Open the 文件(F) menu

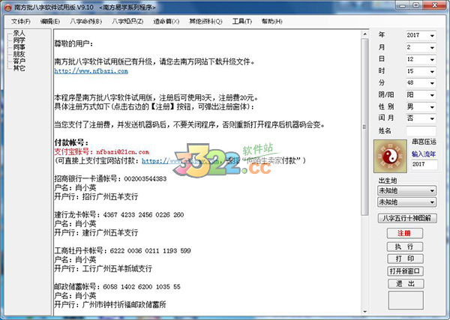coord(21,22)
